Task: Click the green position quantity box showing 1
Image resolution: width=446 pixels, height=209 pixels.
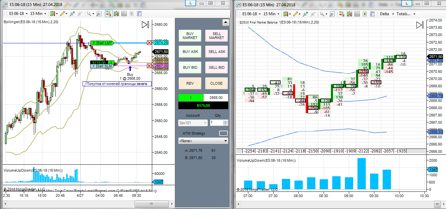Action: click(x=191, y=98)
